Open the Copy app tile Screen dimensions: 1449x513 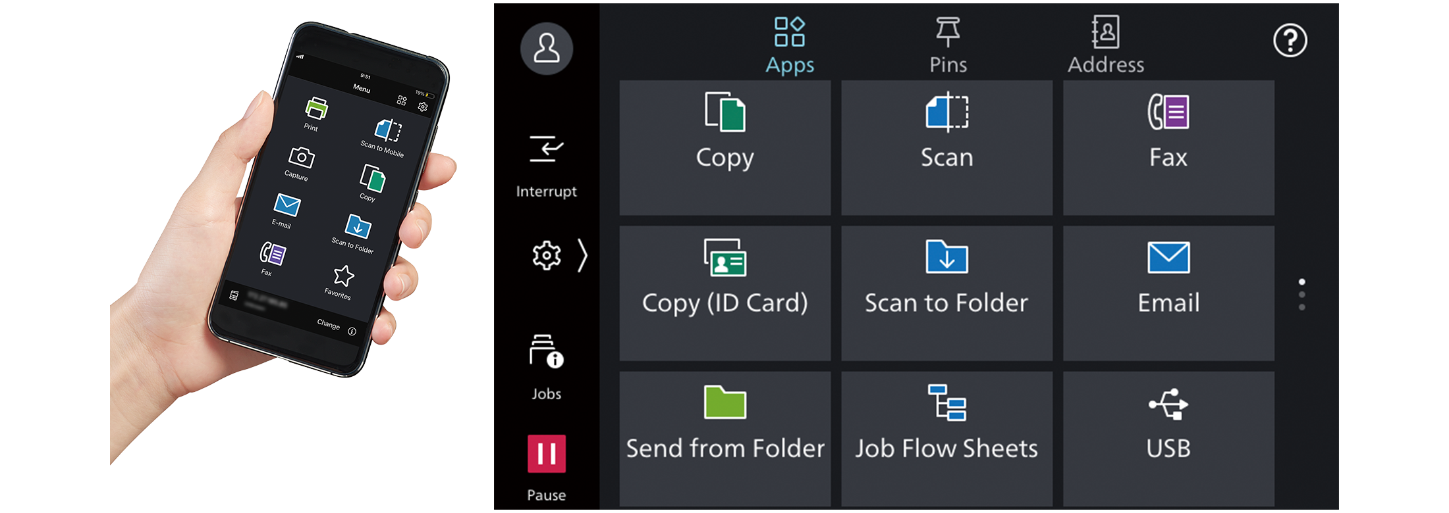(724, 148)
